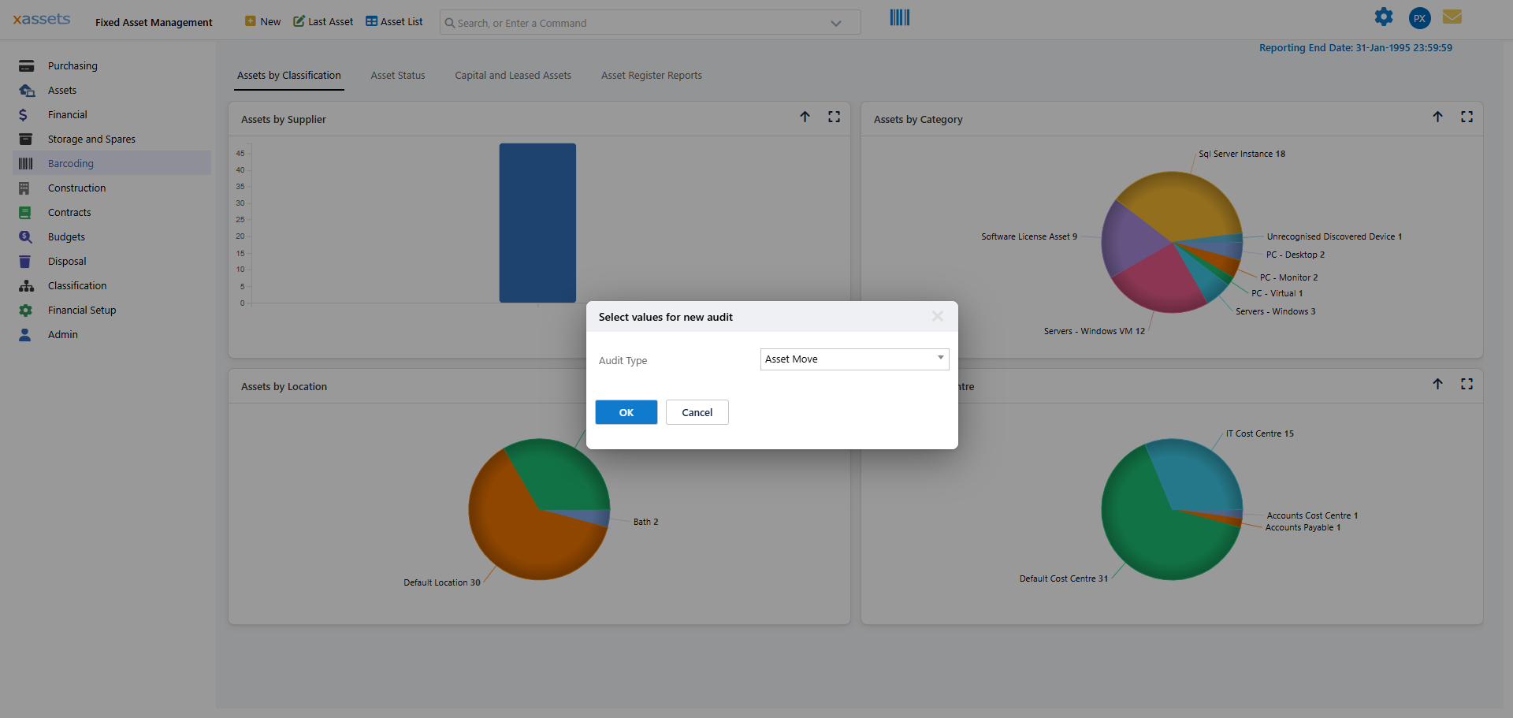Expand the Assets by Category panel to fullscreen
The height and width of the screenshot is (718, 1513).
[1467, 116]
